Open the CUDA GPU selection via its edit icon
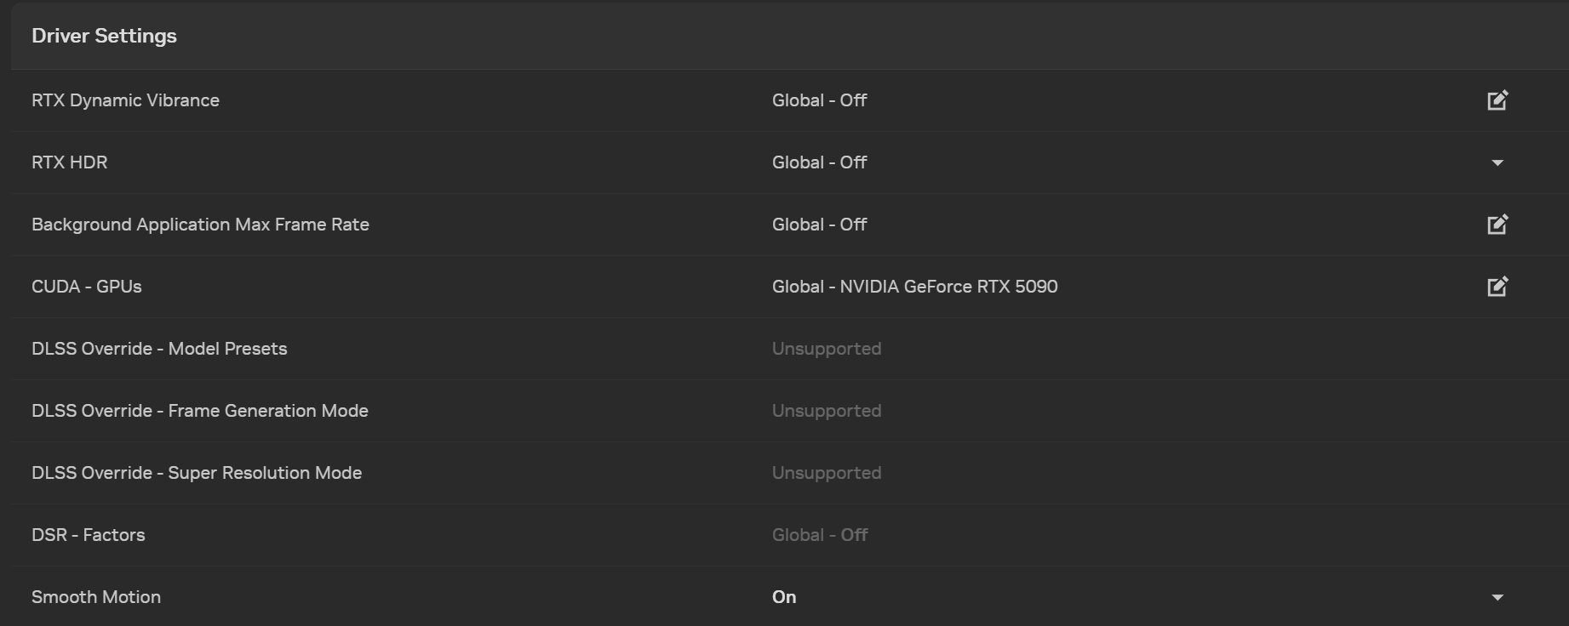1569x626 pixels. coord(1497,286)
